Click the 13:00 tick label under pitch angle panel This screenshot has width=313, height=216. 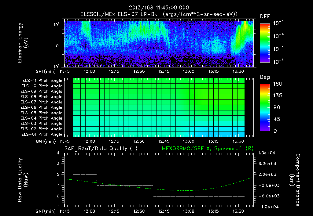click(x=189, y=142)
